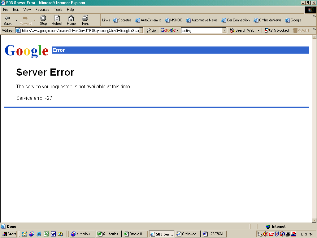
Task: Switch to GMInside... browser window
Action: [188, 234]
